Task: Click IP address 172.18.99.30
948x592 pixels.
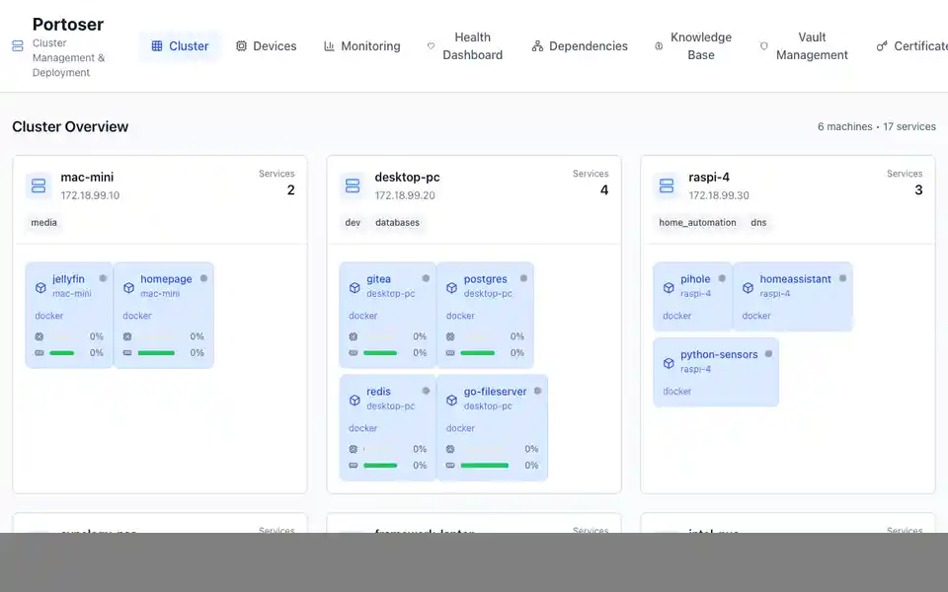Action: (x=719, y=195)
